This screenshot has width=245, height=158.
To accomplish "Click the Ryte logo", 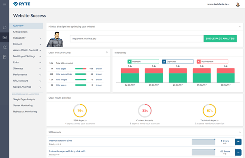I will click(x=22, y=4).
